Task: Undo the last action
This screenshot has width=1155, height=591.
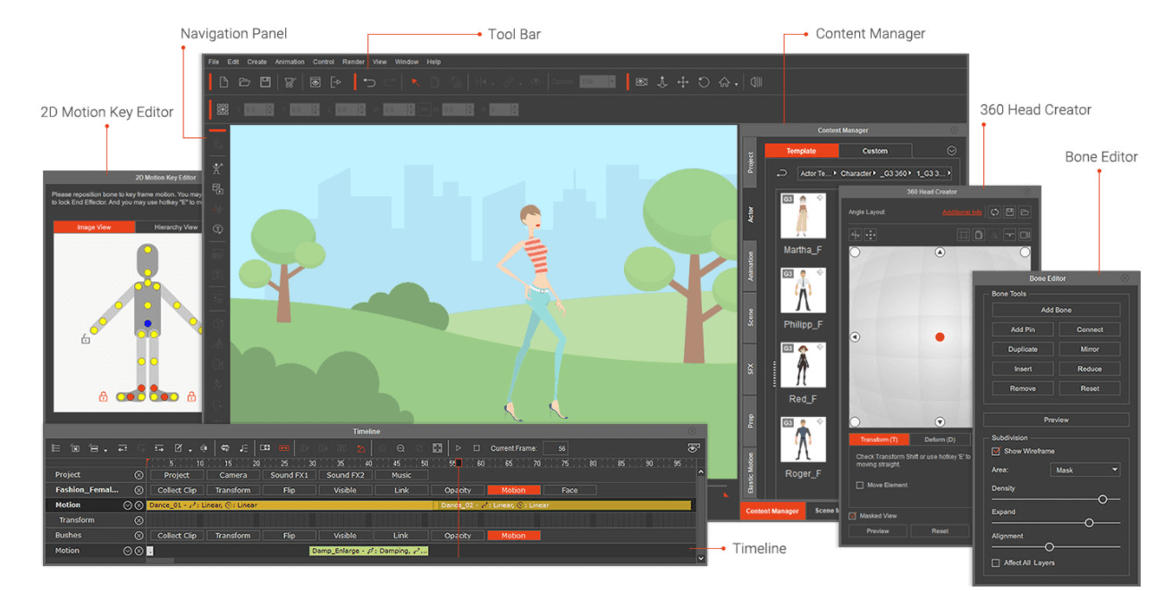Action: point(368,81)
